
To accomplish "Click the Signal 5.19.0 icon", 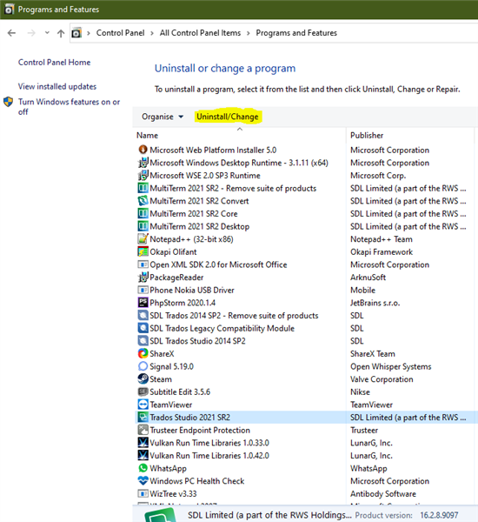I will click(143, 366).
